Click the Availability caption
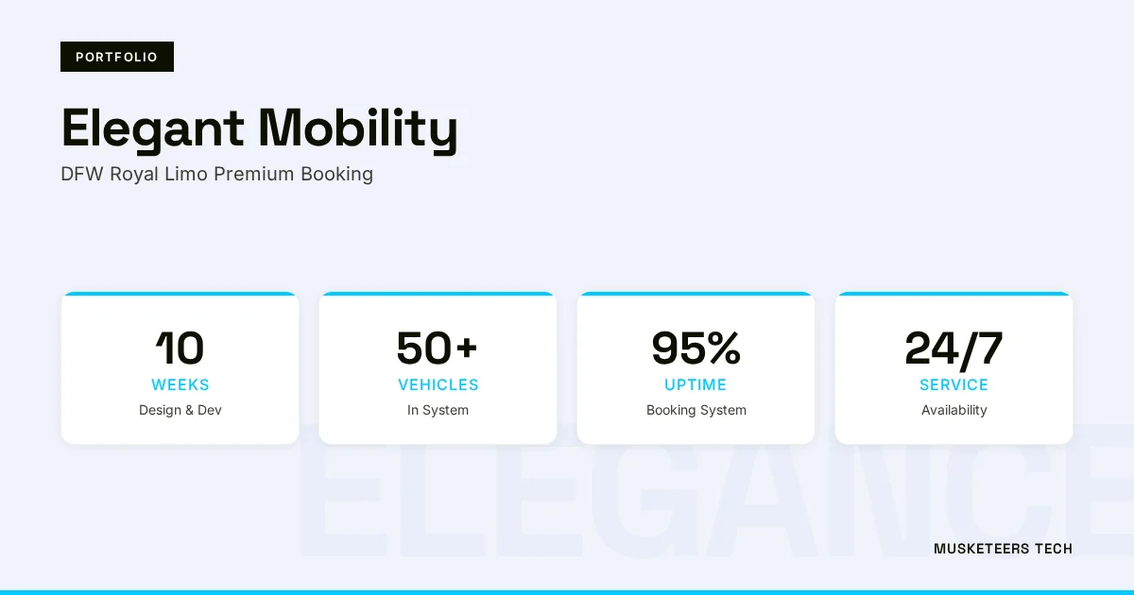The image size is (1134, 595). click(954, 410)
